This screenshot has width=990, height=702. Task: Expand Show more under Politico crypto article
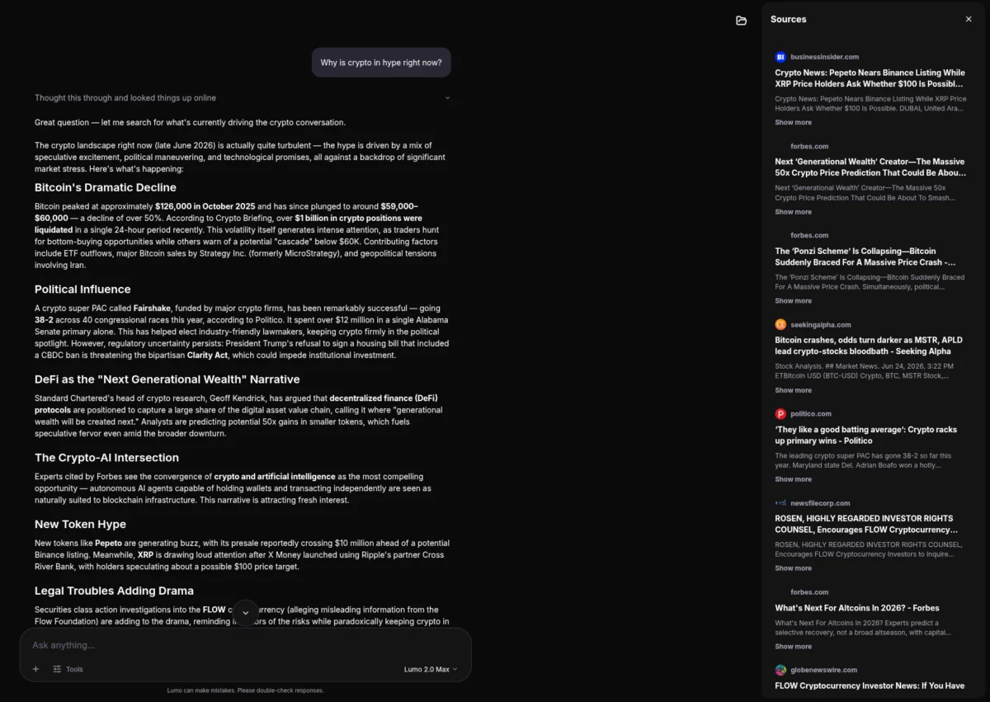793,479
